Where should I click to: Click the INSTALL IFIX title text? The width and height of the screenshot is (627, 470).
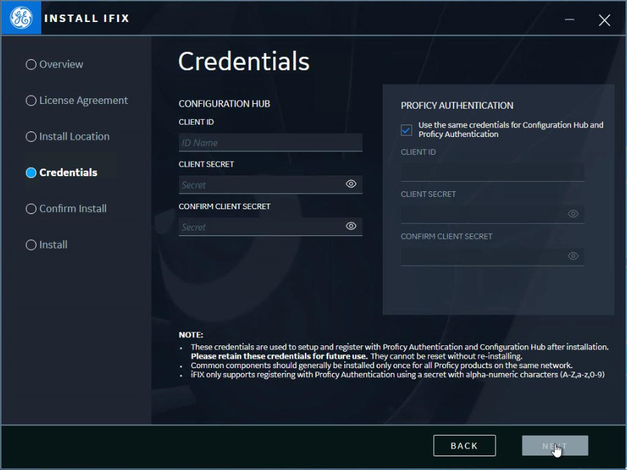point(87,19)
